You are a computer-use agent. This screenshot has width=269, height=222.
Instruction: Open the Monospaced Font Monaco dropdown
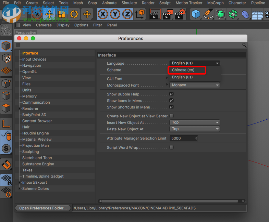(195, 85)
